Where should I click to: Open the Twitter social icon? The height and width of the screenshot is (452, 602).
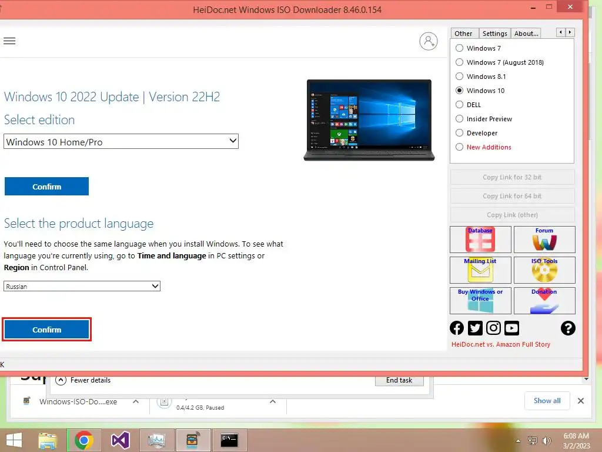475,328
